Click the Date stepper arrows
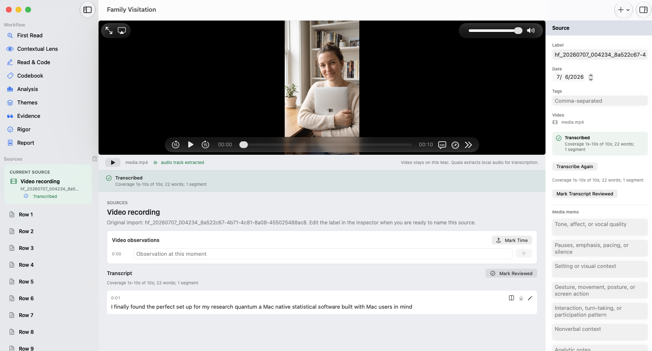 coord(591,77)
